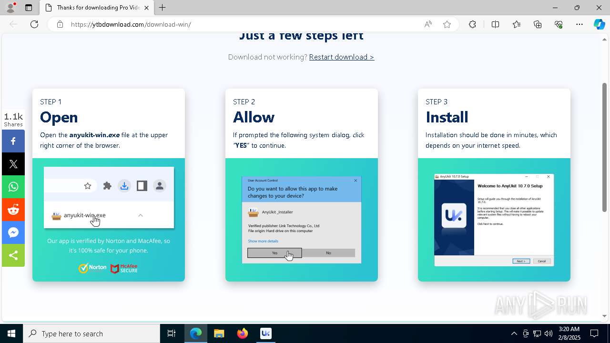Click the 1.1k Shares counter
Screen dimensions: 610x343
13,120
